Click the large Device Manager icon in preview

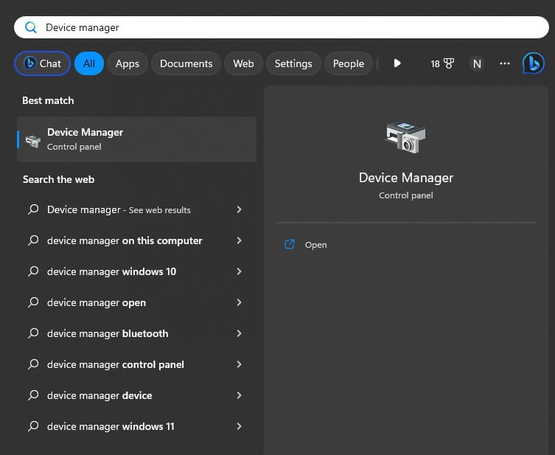click(405, 138)
